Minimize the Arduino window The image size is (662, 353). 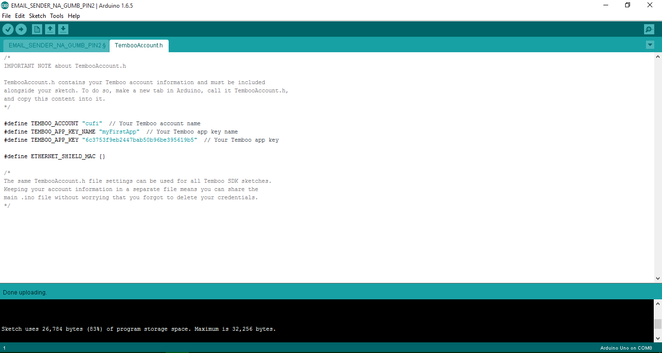pos(606,5)
